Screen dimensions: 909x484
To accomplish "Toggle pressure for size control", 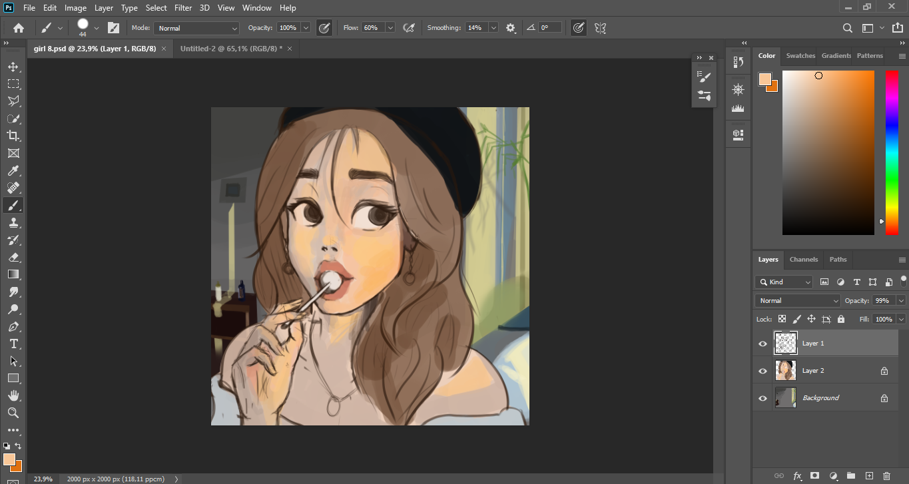I will point(579,28).
